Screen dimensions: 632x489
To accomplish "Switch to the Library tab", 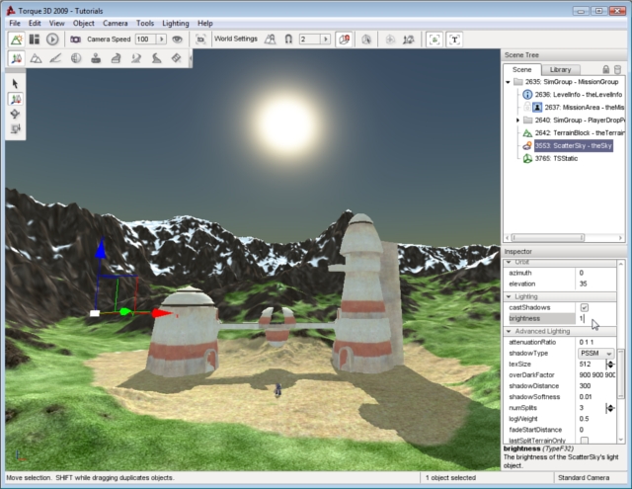I will 560,69.
